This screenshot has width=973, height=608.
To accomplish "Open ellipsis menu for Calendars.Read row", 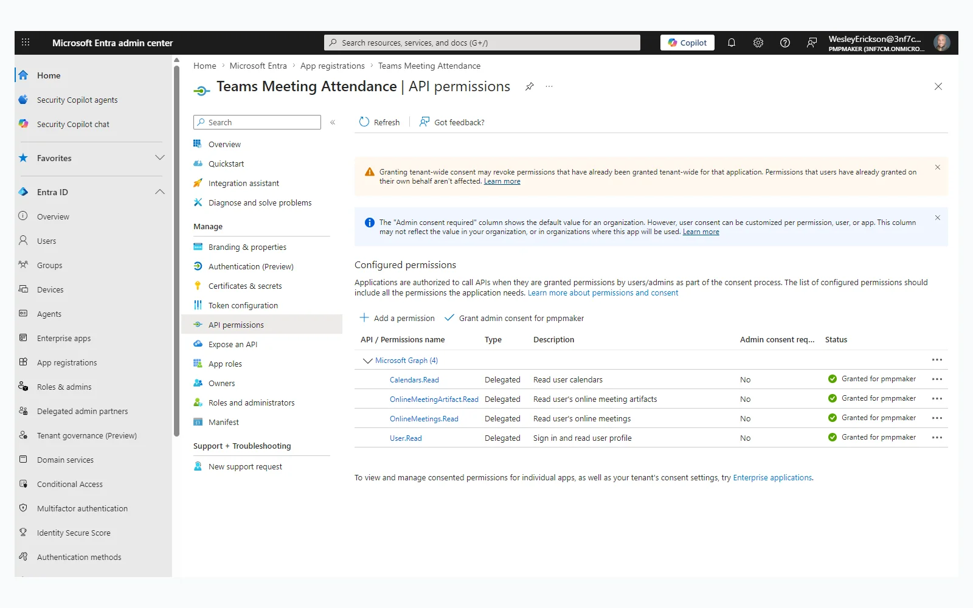I will tap(937, 379).
